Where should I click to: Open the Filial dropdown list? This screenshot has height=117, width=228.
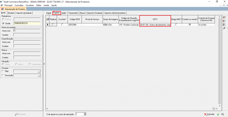pos(39,71)
